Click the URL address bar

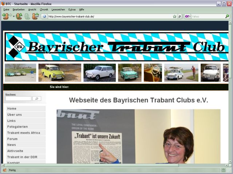point(110,16)
